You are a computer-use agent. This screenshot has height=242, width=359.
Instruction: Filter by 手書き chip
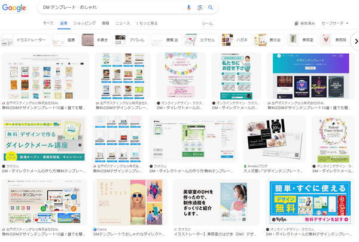click(97, 40)
